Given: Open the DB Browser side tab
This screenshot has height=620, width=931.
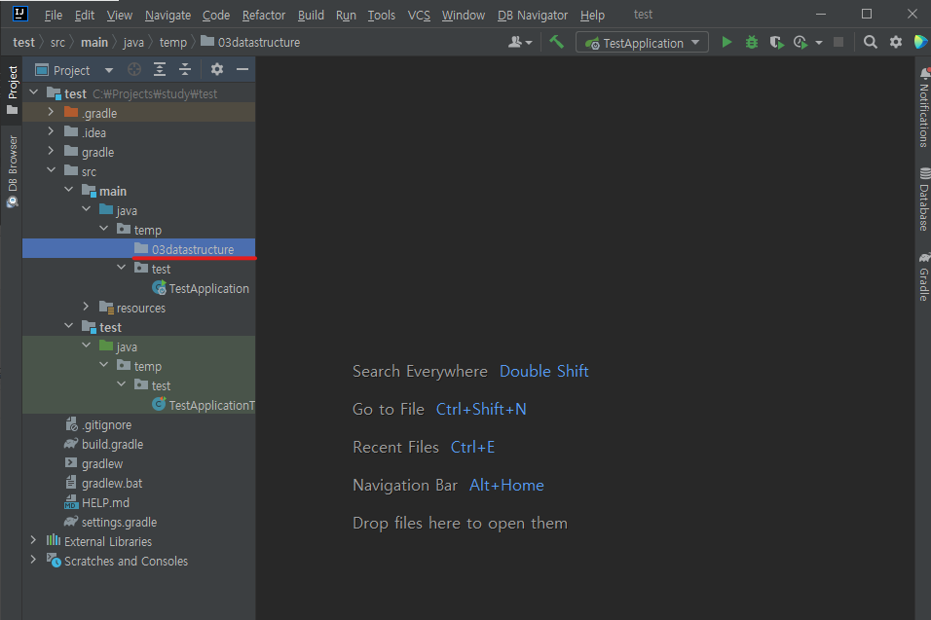Looking at the screenshot, I should [12, 171].
